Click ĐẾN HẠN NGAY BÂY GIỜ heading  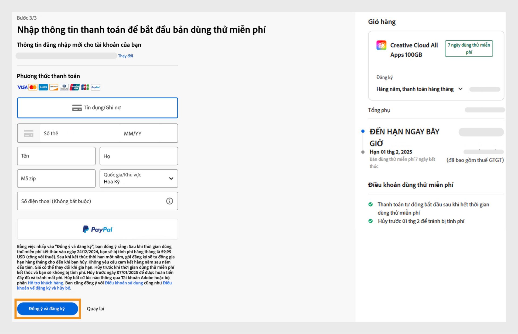404,137
